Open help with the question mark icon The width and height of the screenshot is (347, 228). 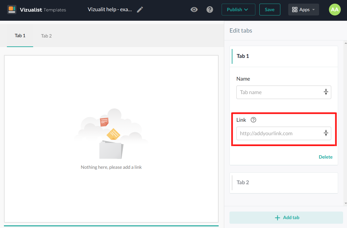(210, 10)
